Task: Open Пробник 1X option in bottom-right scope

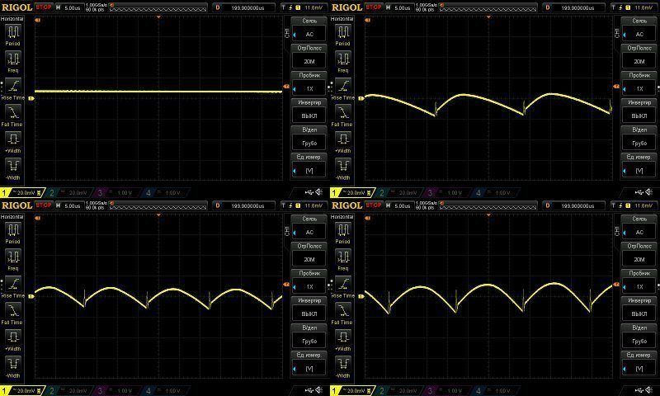Action: (x=639, y=281)
